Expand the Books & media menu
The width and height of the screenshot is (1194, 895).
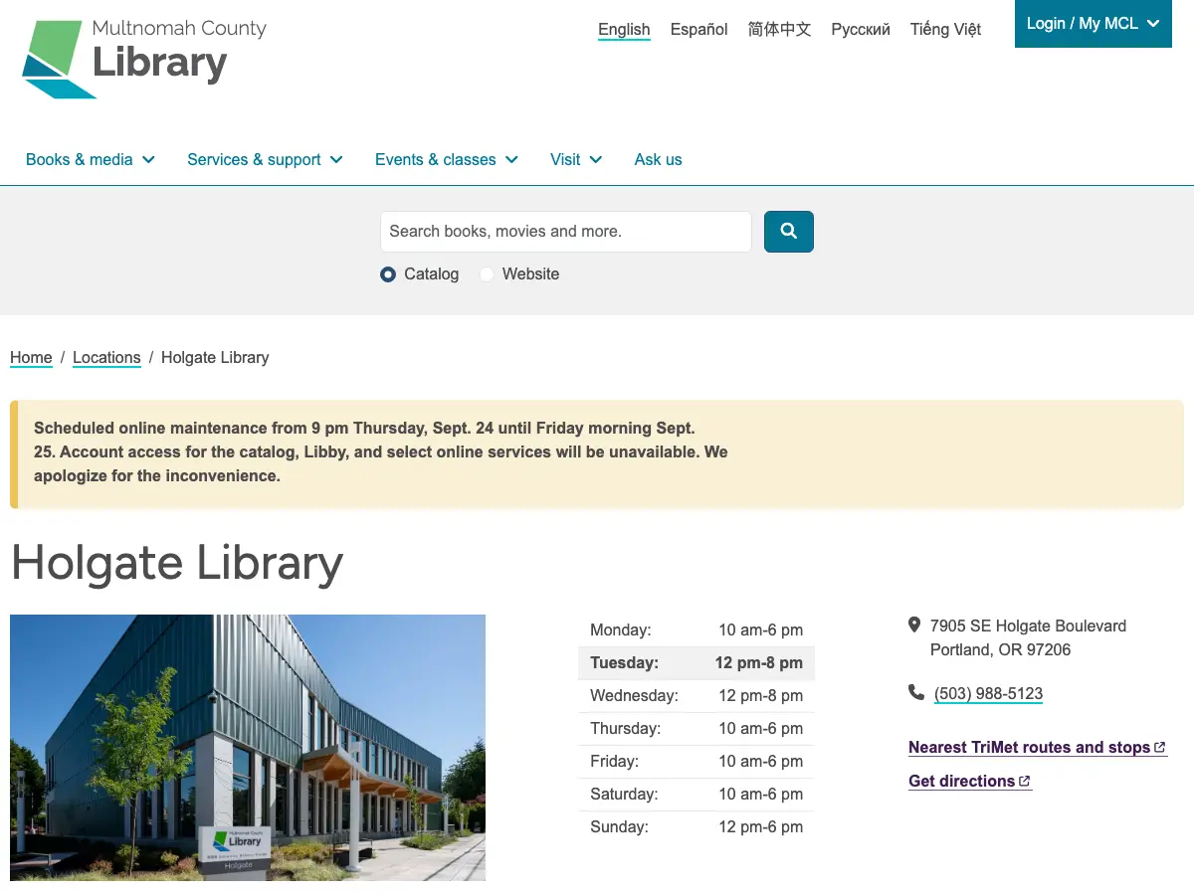[x=91, y=159]
